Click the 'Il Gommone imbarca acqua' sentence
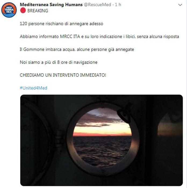 (77, 49)
